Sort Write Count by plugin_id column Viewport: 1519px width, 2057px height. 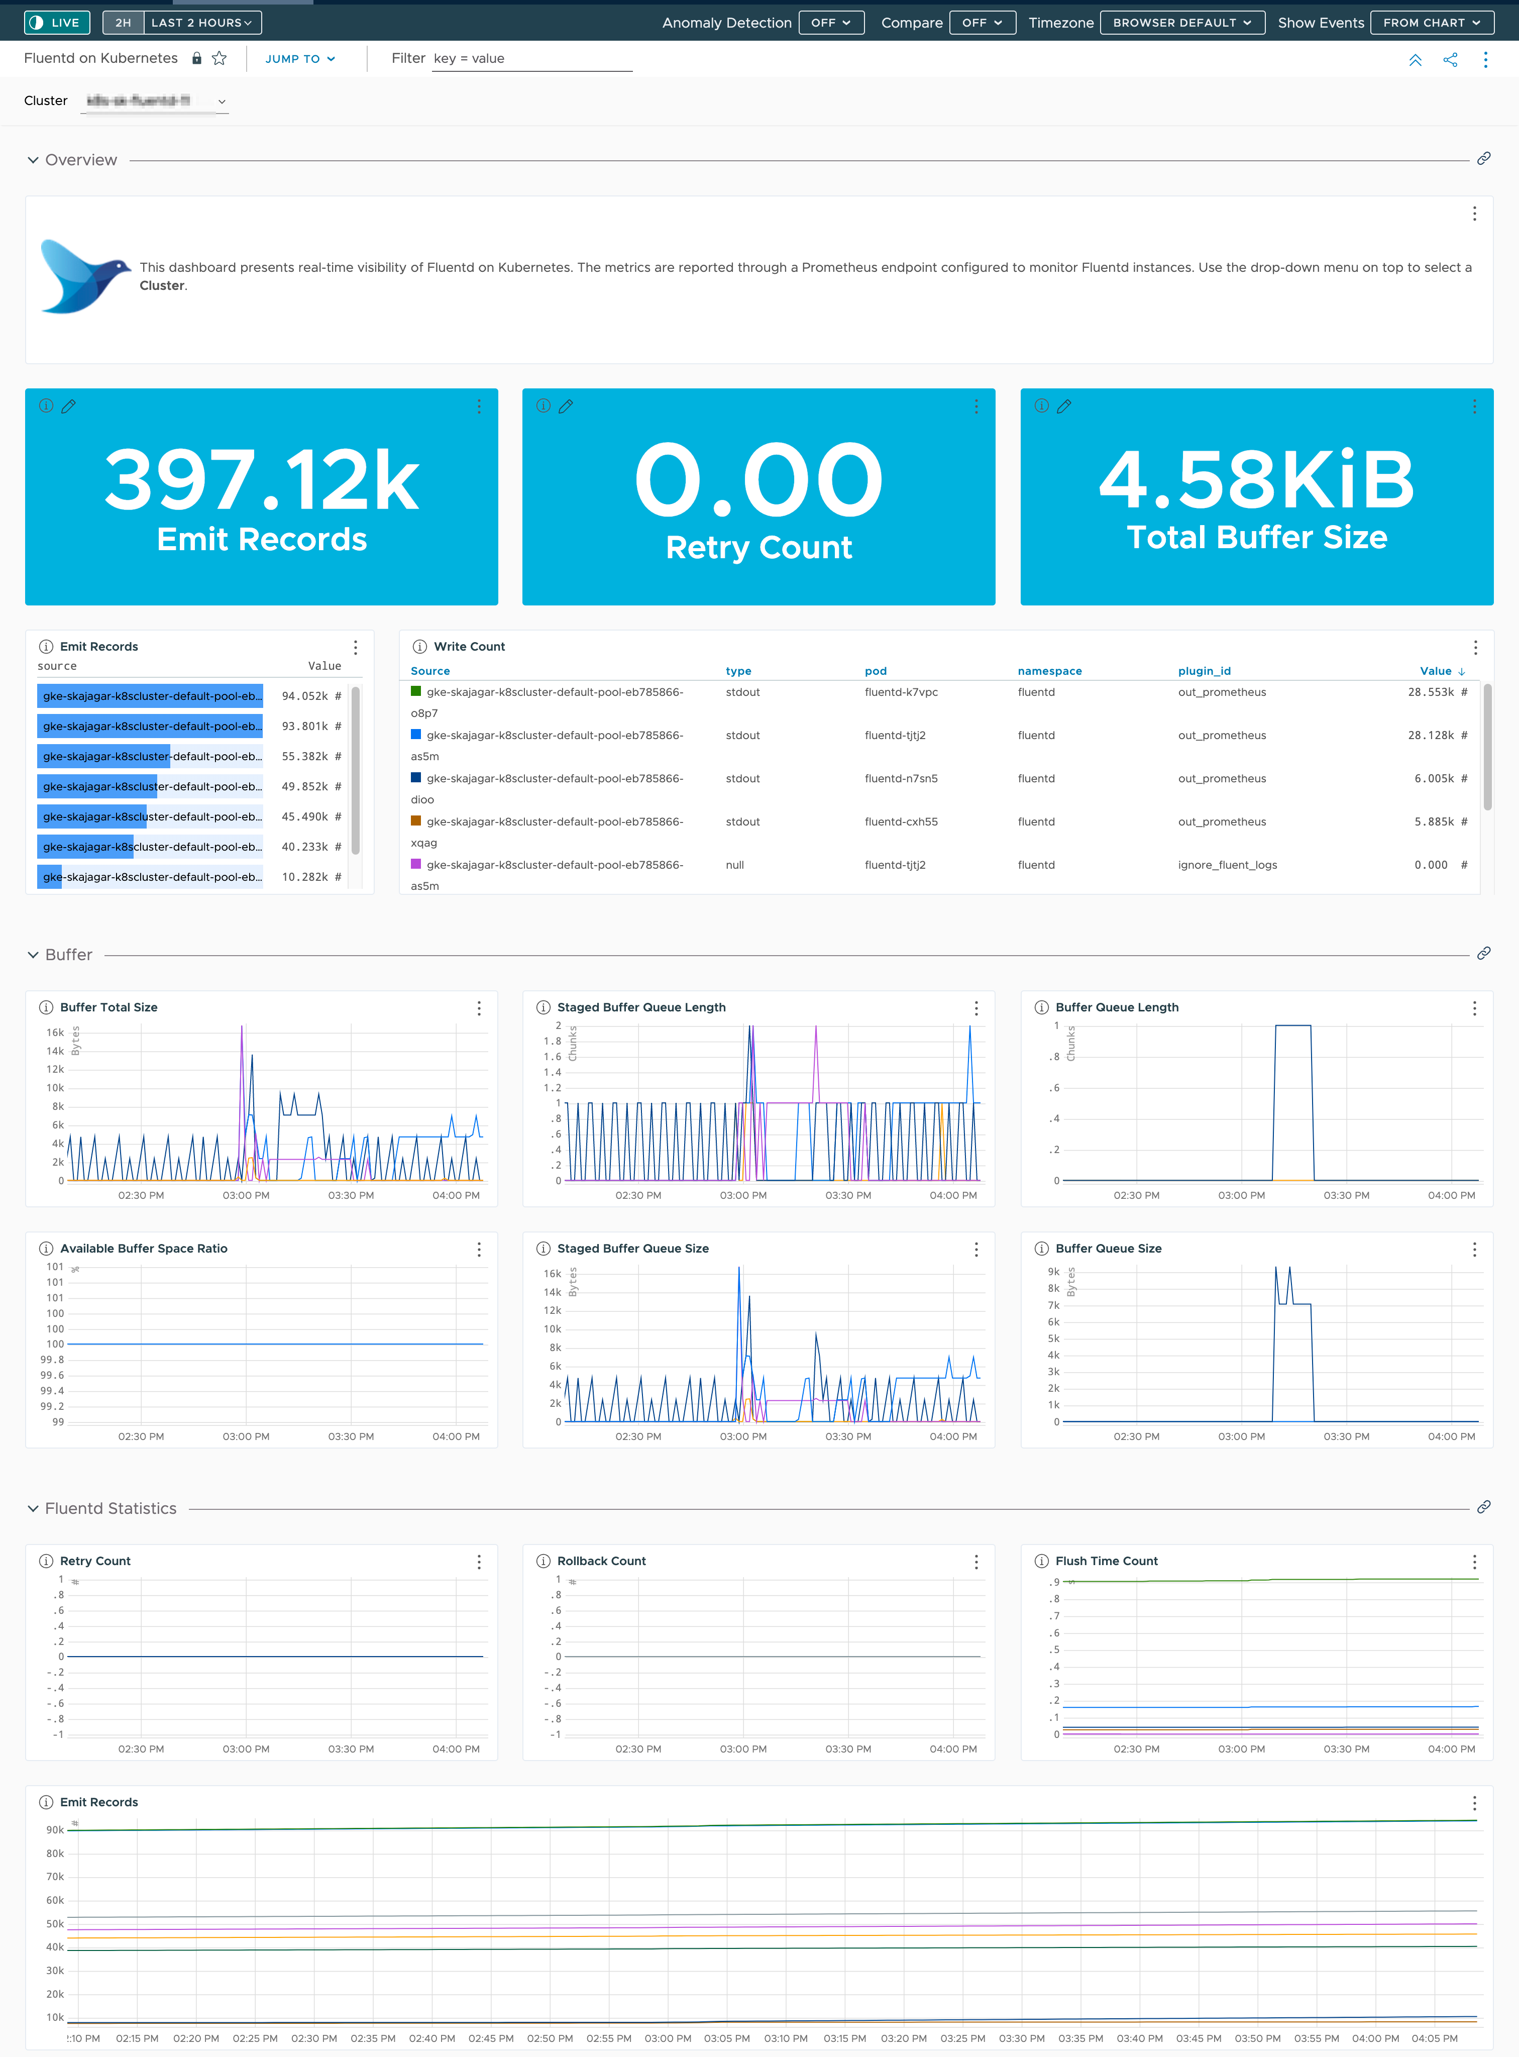tap(1204, 671)
